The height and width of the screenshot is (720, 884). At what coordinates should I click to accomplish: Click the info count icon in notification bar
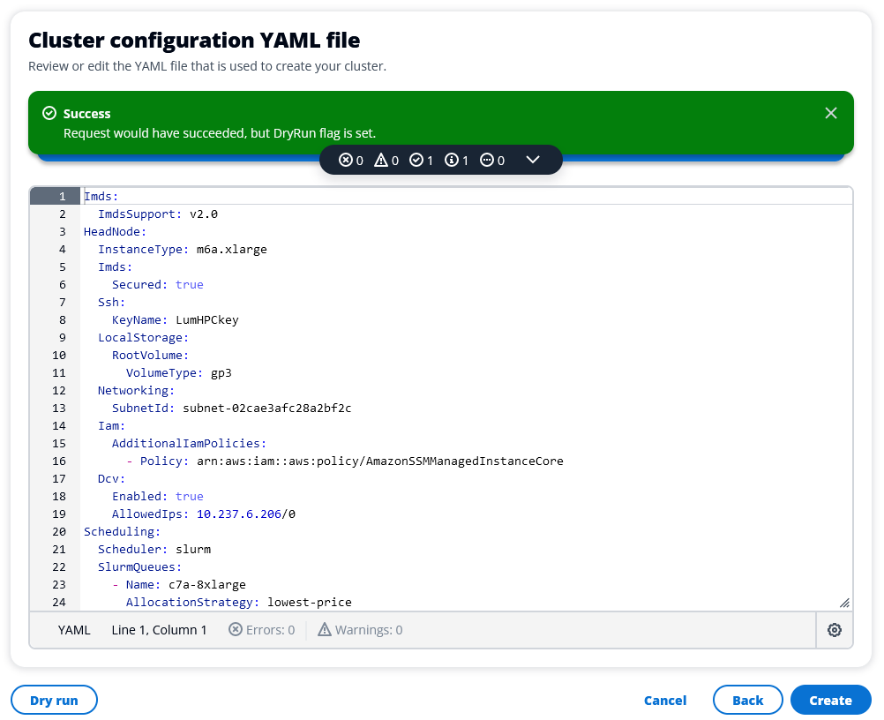pyautogui.click(x=457, y=161)
